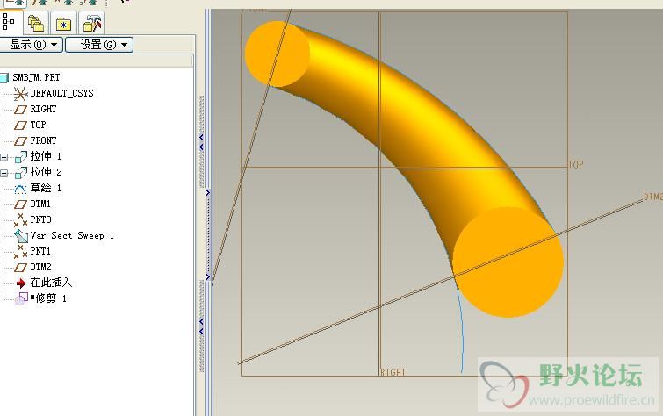Select the small circular end face of sweep
The image size is (663, 416).
coord(277,54)
